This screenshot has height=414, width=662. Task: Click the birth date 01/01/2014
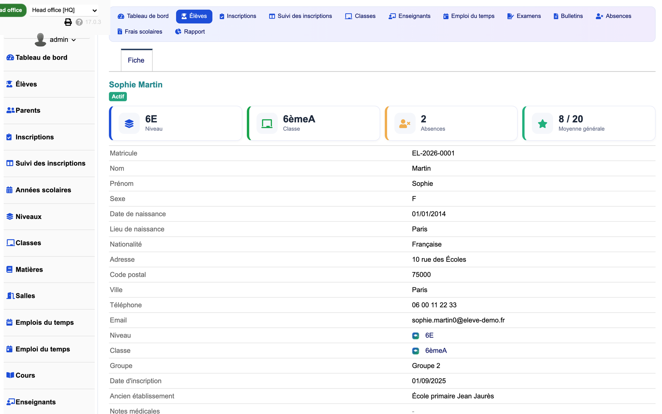429,214
